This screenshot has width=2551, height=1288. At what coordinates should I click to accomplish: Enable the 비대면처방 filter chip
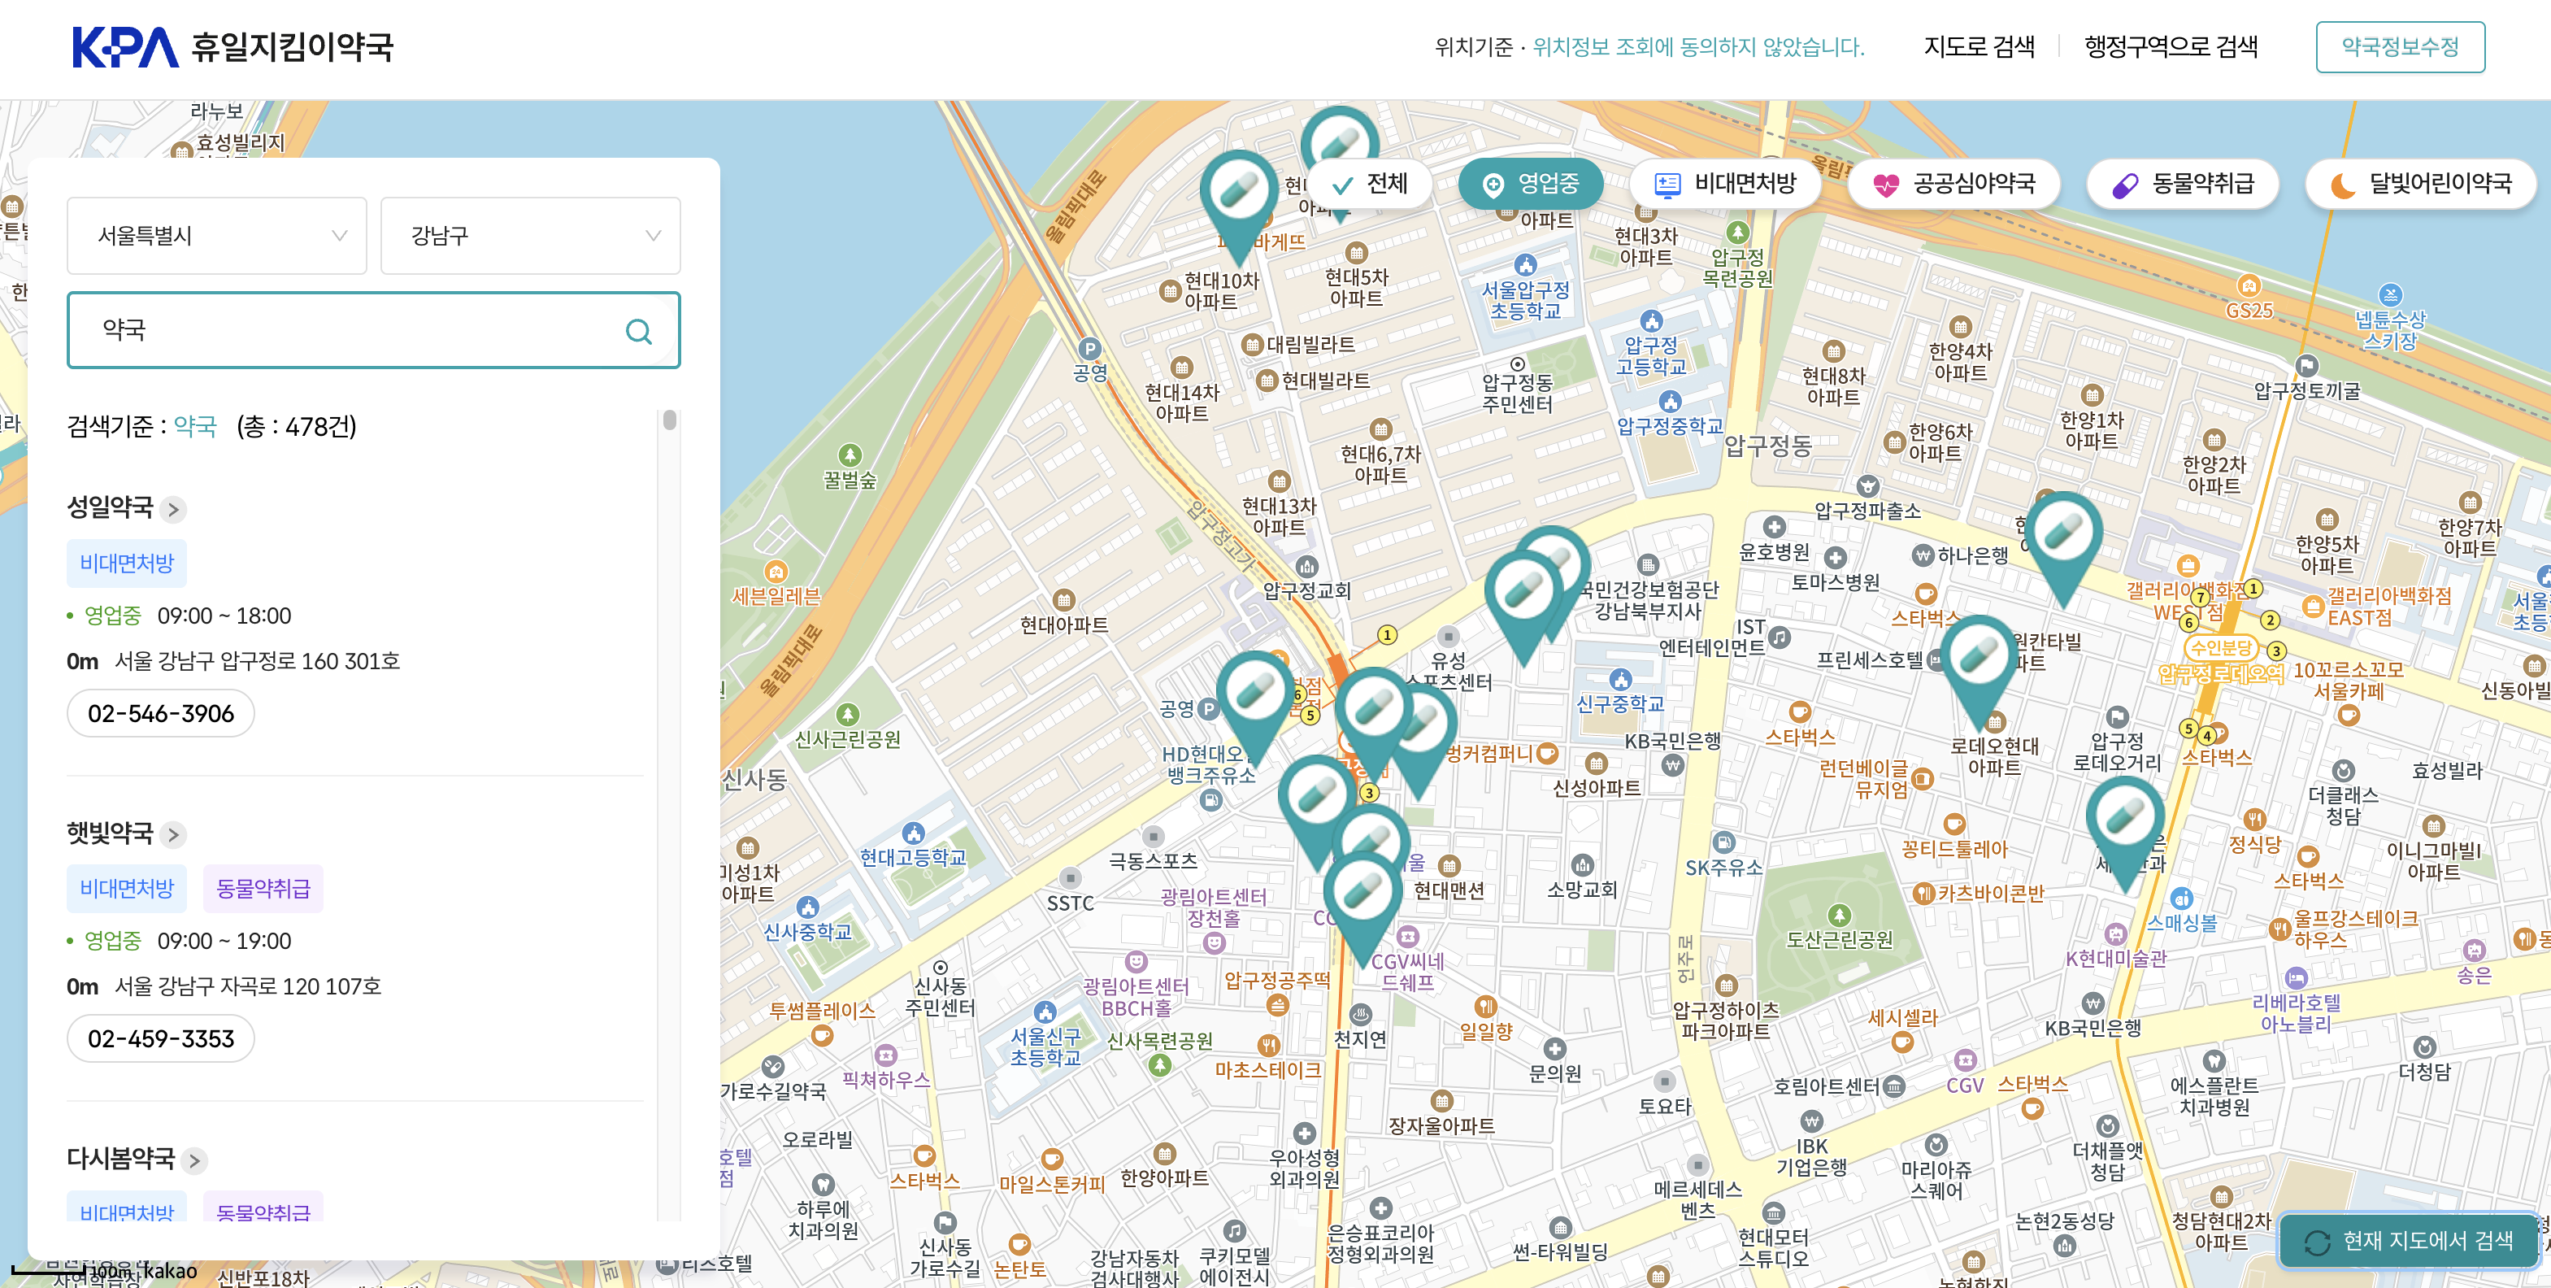point(1725,183)
